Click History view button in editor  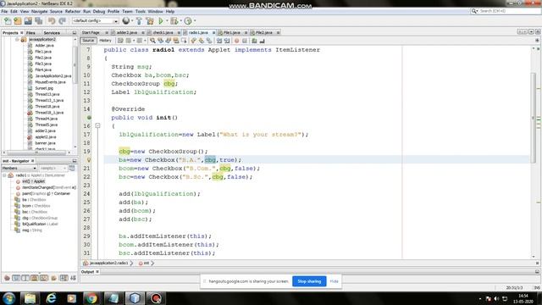(x=105, y=41)
